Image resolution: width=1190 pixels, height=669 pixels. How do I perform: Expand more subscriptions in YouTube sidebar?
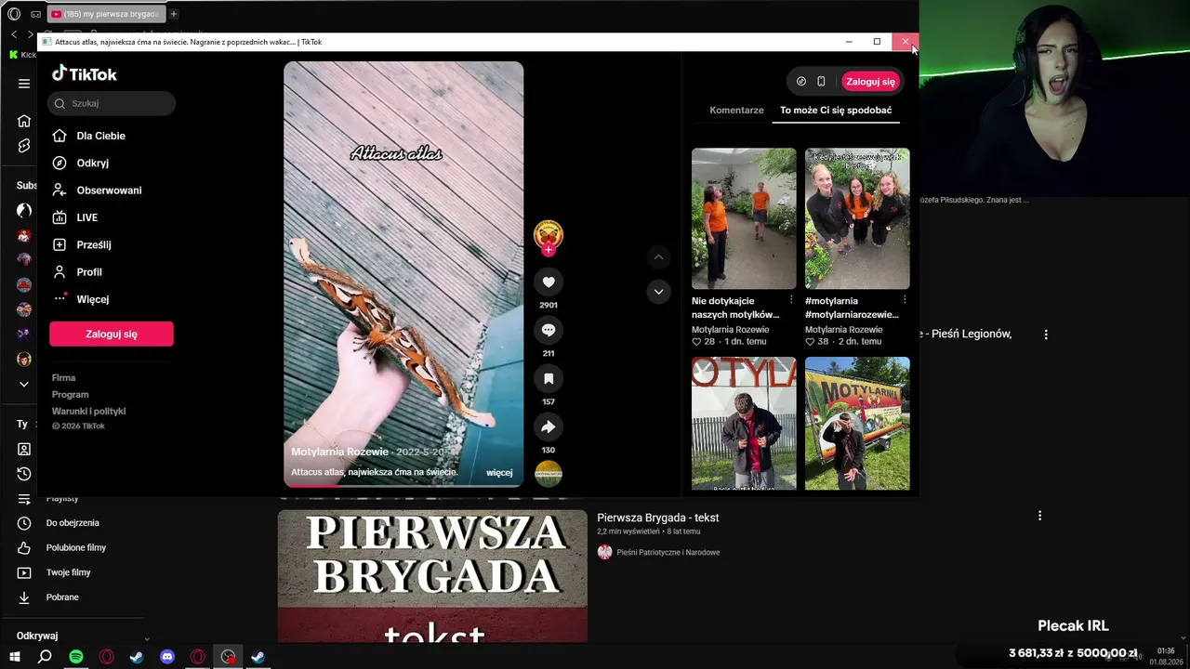pos(24,384)
